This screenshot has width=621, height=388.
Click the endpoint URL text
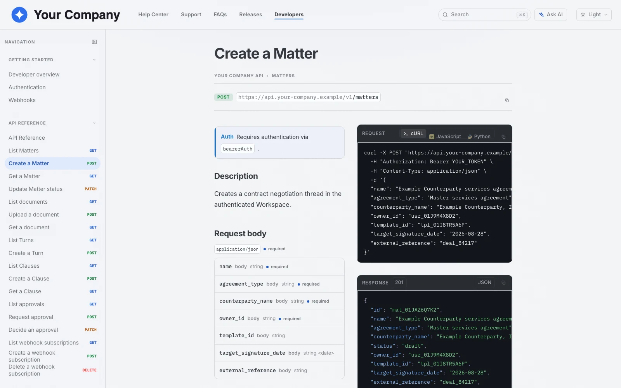(308, 97)
